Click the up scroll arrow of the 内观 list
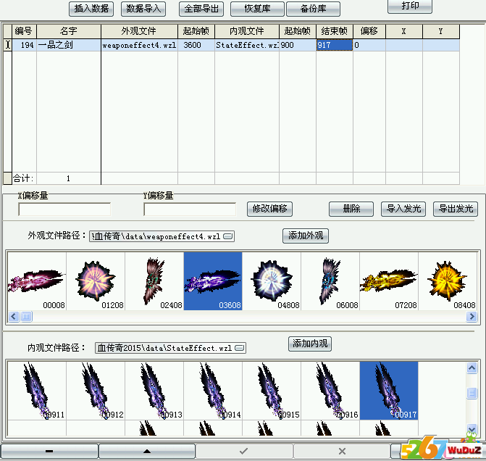486x461 pixels. coord(472,368)
